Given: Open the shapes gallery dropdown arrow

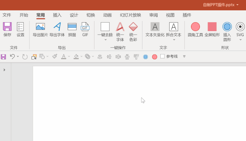Looking at the screenshot, I should pos(47,56).
